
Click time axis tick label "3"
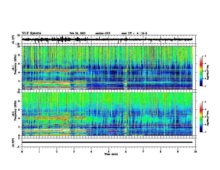coord(74,152)
